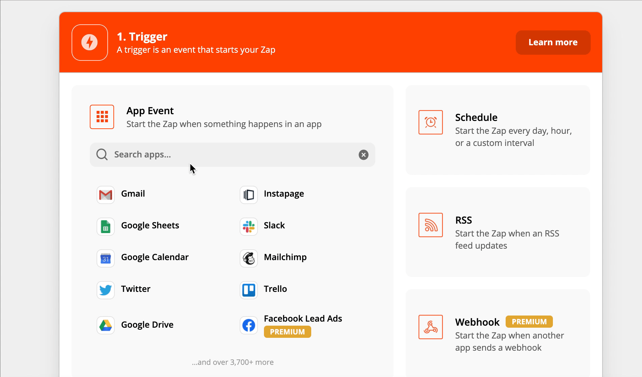This screenshot has width=642, height=377.
Task: Select the Webhook trigger heading
Action: [477, 322]
